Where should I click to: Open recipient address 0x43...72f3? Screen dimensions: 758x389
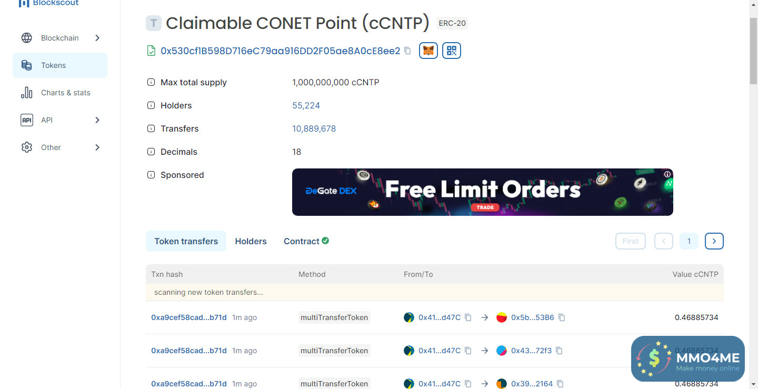531,351
